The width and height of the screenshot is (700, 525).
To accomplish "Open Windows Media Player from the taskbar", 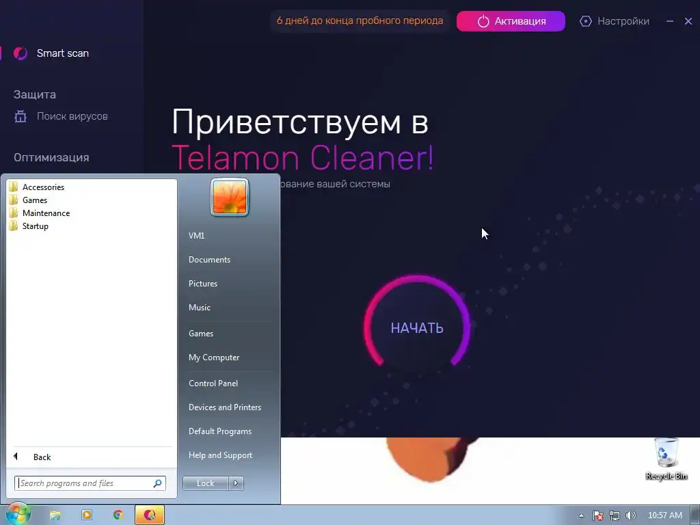I will pos(87,515).
